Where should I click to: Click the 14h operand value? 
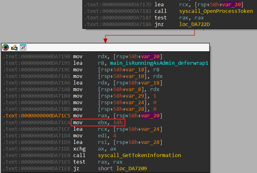tap(118, 122)
